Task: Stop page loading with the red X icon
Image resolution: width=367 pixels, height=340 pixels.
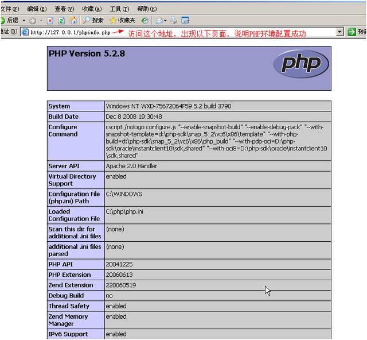Action: (x=50, y=21)
